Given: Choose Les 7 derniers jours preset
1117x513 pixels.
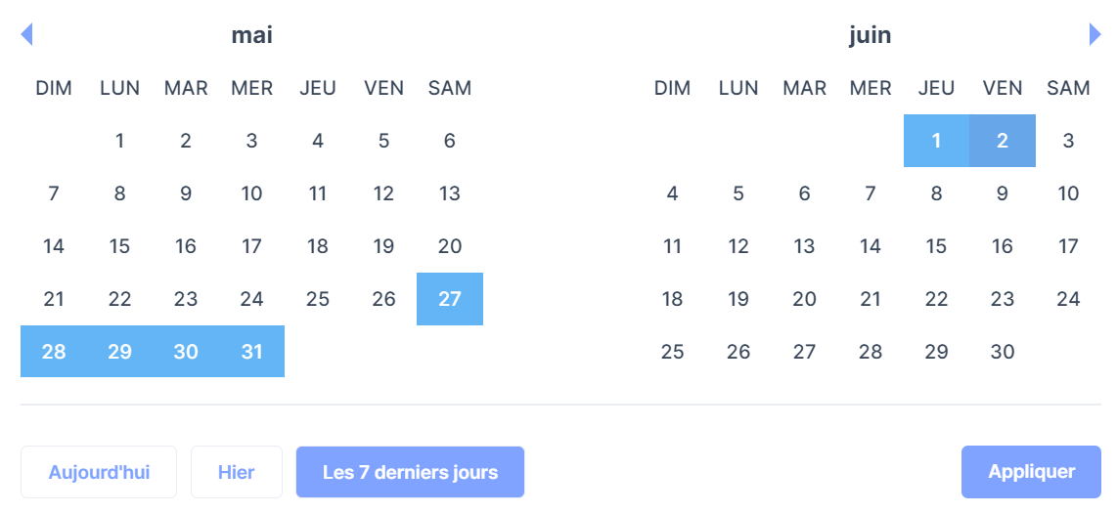Looking at the screenshot, I should coord(411,472).
